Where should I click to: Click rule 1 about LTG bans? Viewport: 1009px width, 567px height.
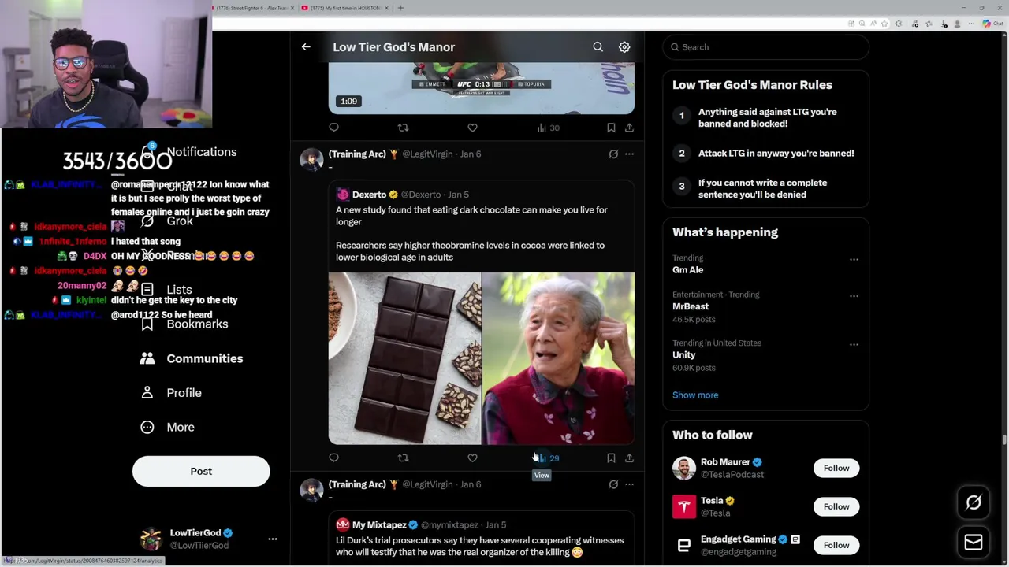(x=765, y=117)
